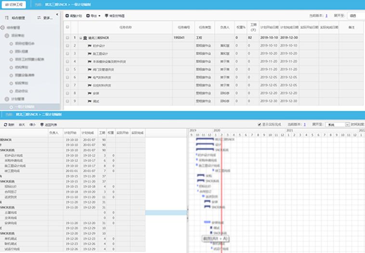Click 放大 zoom in on Gantt toolbar

22,124
